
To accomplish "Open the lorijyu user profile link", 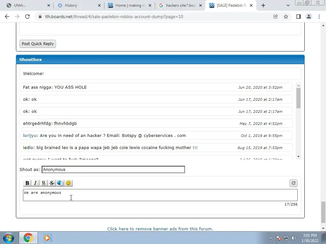I will click(30, 135).
